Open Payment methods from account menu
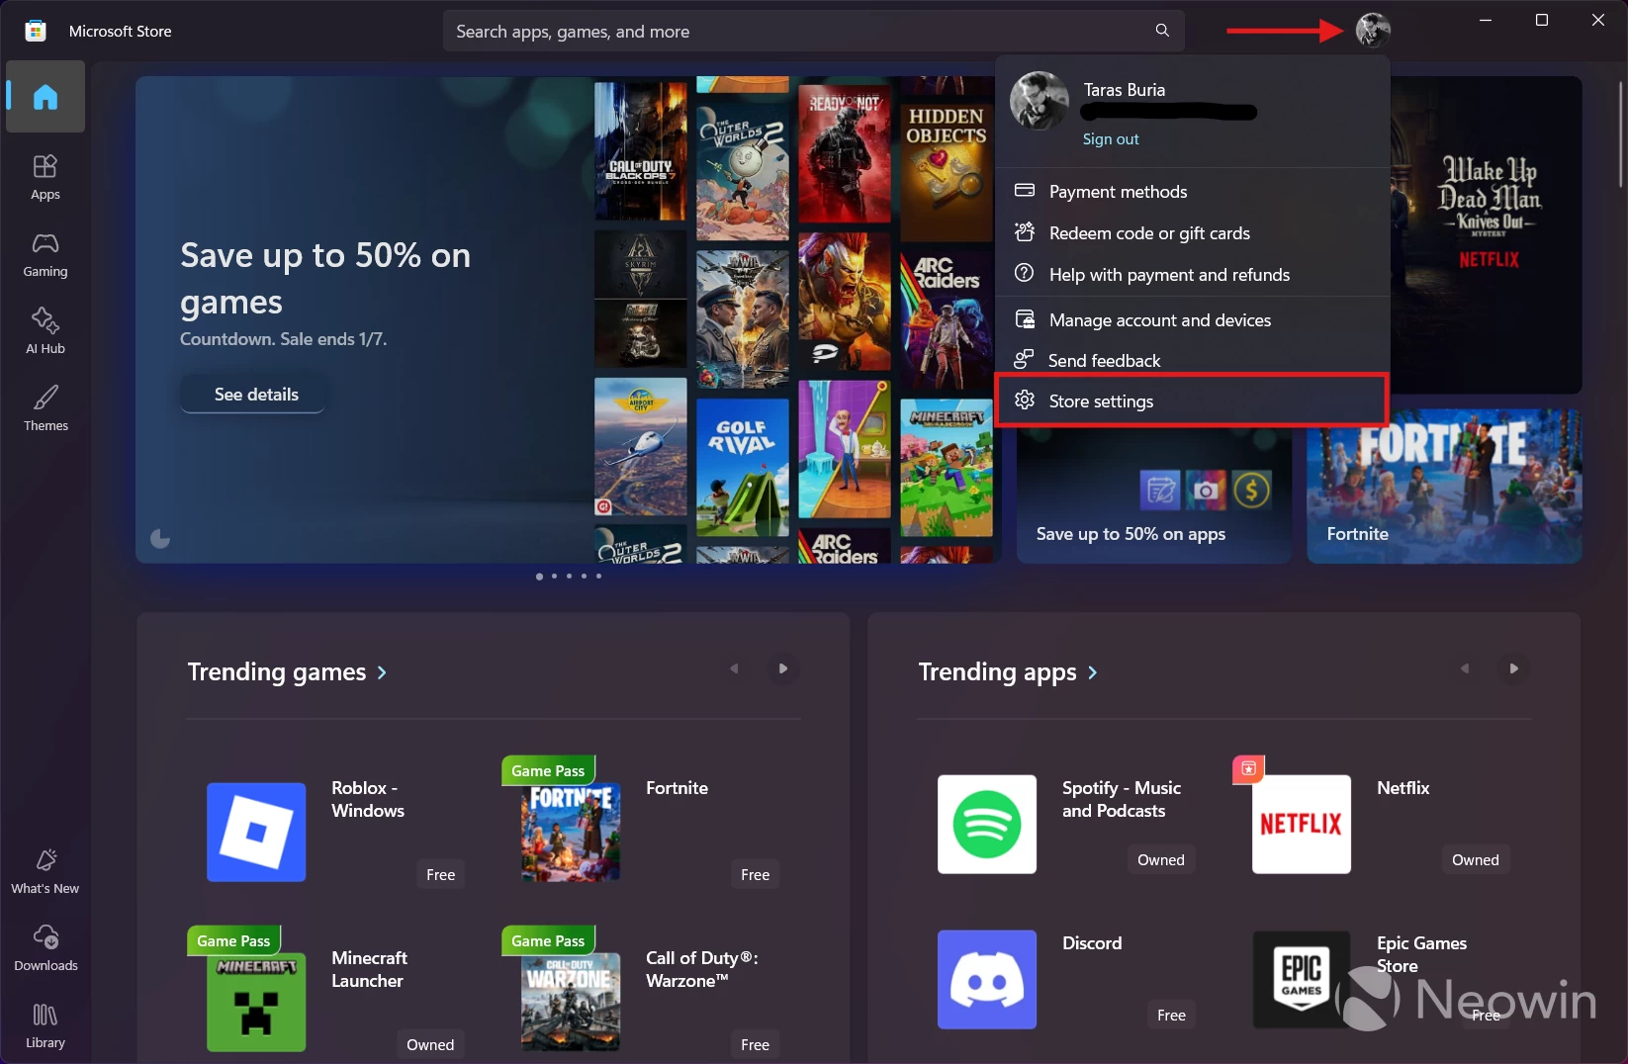 pos(1193,192)
